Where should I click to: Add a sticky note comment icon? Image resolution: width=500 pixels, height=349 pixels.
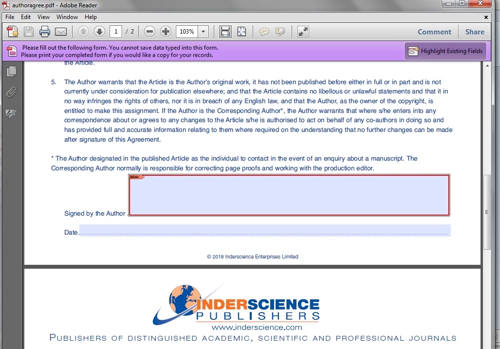264,32
